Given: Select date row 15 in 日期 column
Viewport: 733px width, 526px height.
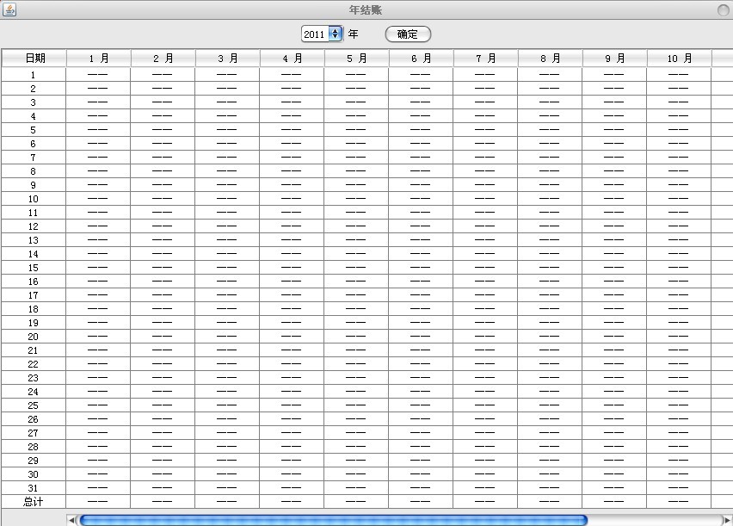Looking at the screenshot, I should (34, 268).
